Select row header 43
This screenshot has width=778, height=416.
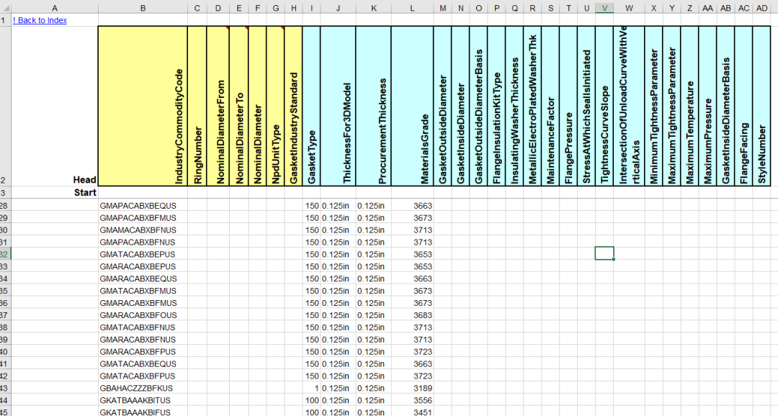tap(5, 388)
